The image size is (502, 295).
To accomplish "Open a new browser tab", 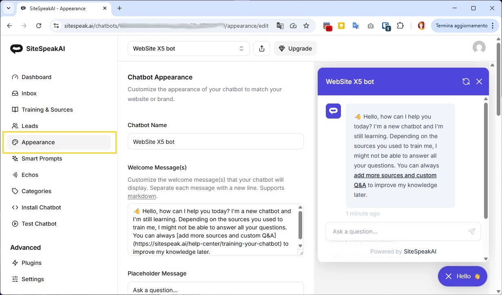I will coord(119,8).
